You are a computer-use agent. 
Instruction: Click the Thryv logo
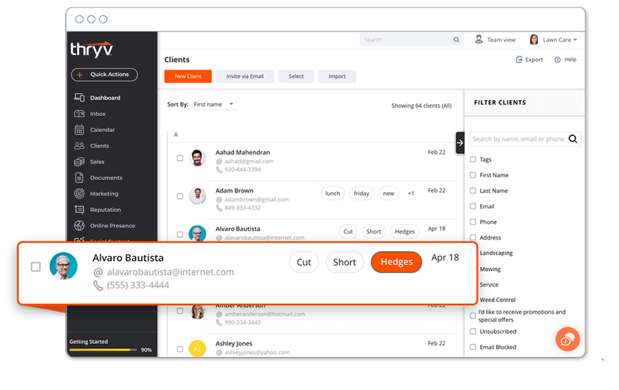pyautogui.click(x=91, y=49)
